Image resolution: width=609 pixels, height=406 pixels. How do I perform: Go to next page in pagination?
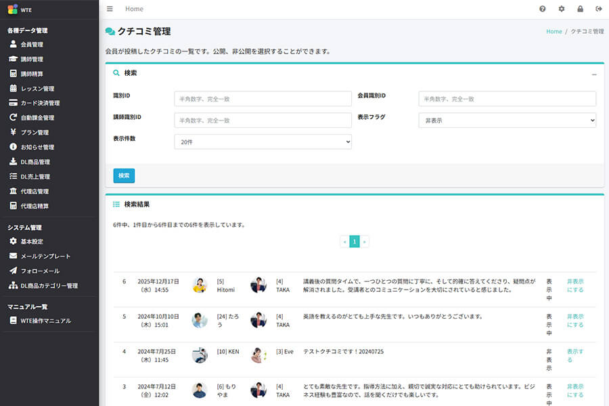click(365, 242)
